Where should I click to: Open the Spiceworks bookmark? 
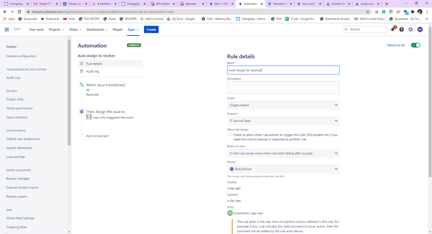[28, 19]
